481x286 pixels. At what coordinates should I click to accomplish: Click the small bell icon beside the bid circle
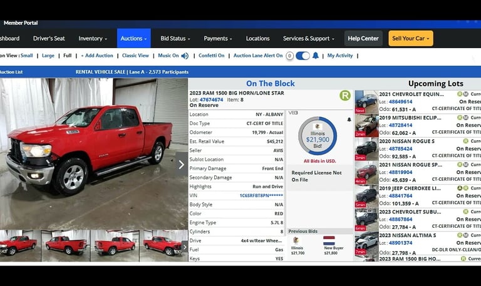coord(349,120)
